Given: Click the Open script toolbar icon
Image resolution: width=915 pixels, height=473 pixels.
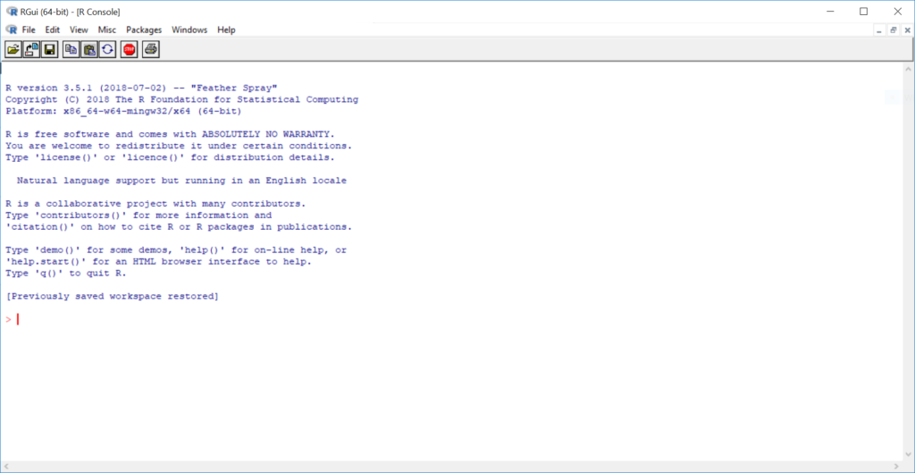Looking at the screenshot, I should (13, 49).
